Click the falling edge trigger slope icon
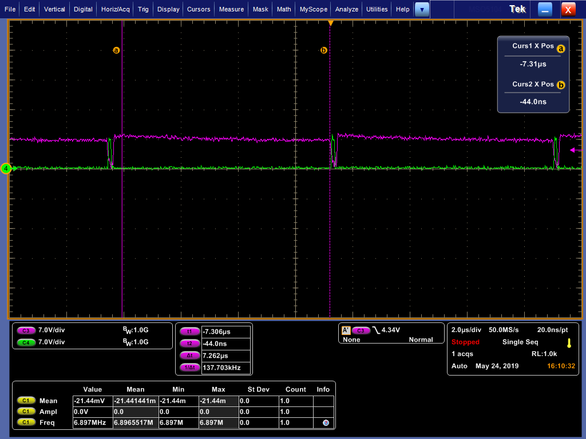Image resolution: width=586 pixels, height=439 pixels. (x=376, y=330)
